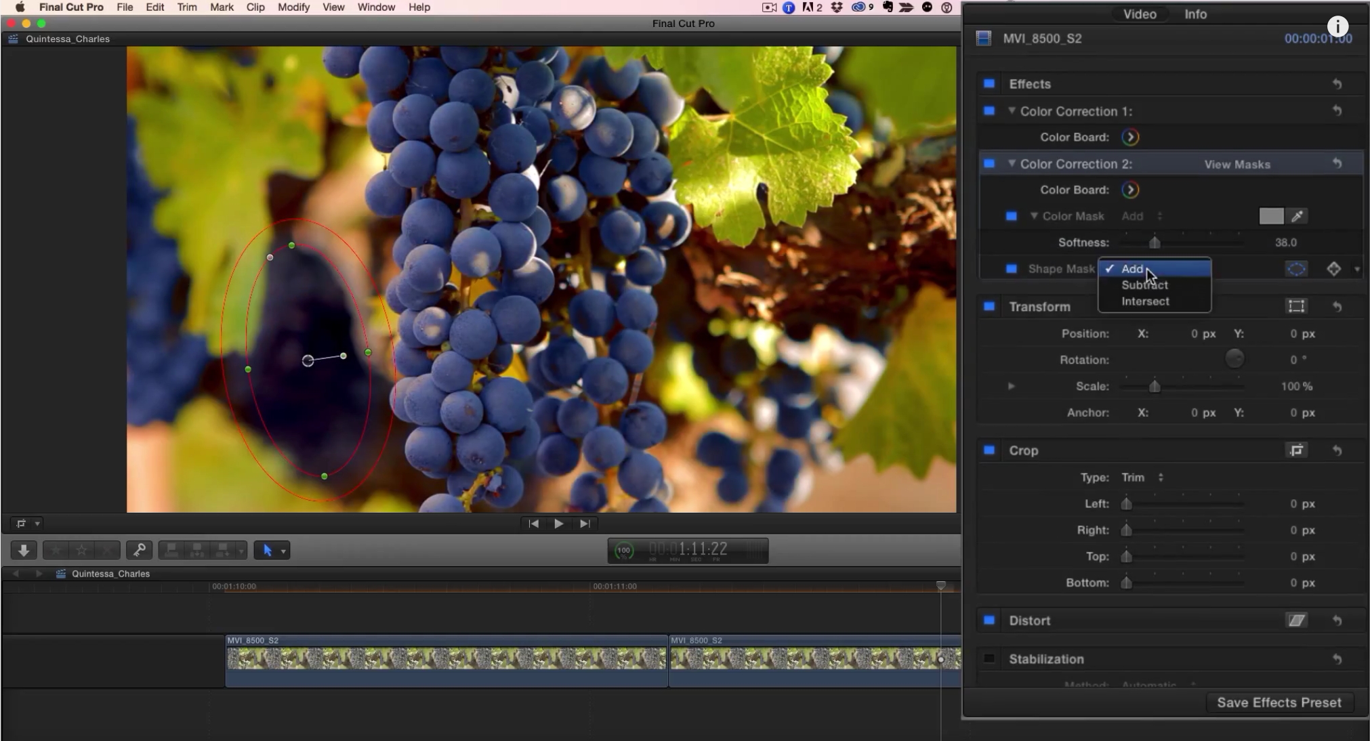The image size is (1370, 741).
Task: Open the keyword editor key icon
Action: (139, 550)
